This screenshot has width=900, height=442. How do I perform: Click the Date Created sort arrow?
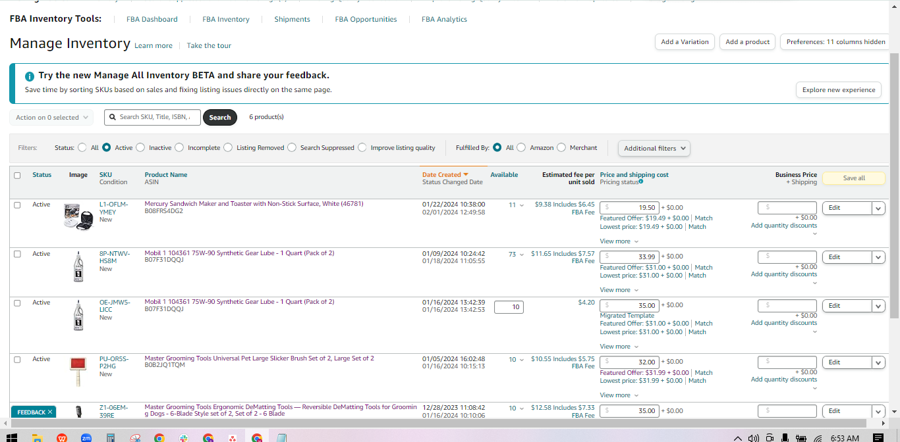(x=466, y=175)
